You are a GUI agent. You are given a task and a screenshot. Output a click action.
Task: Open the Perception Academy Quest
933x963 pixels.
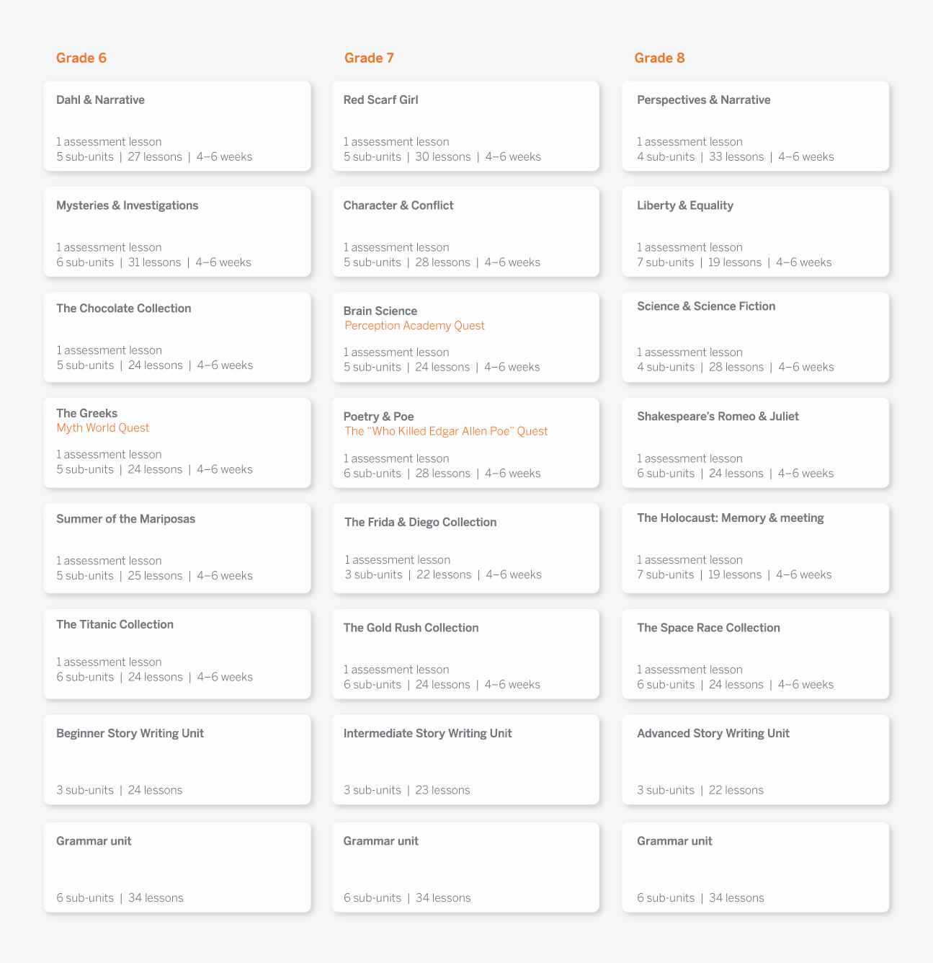coord(414,326)
